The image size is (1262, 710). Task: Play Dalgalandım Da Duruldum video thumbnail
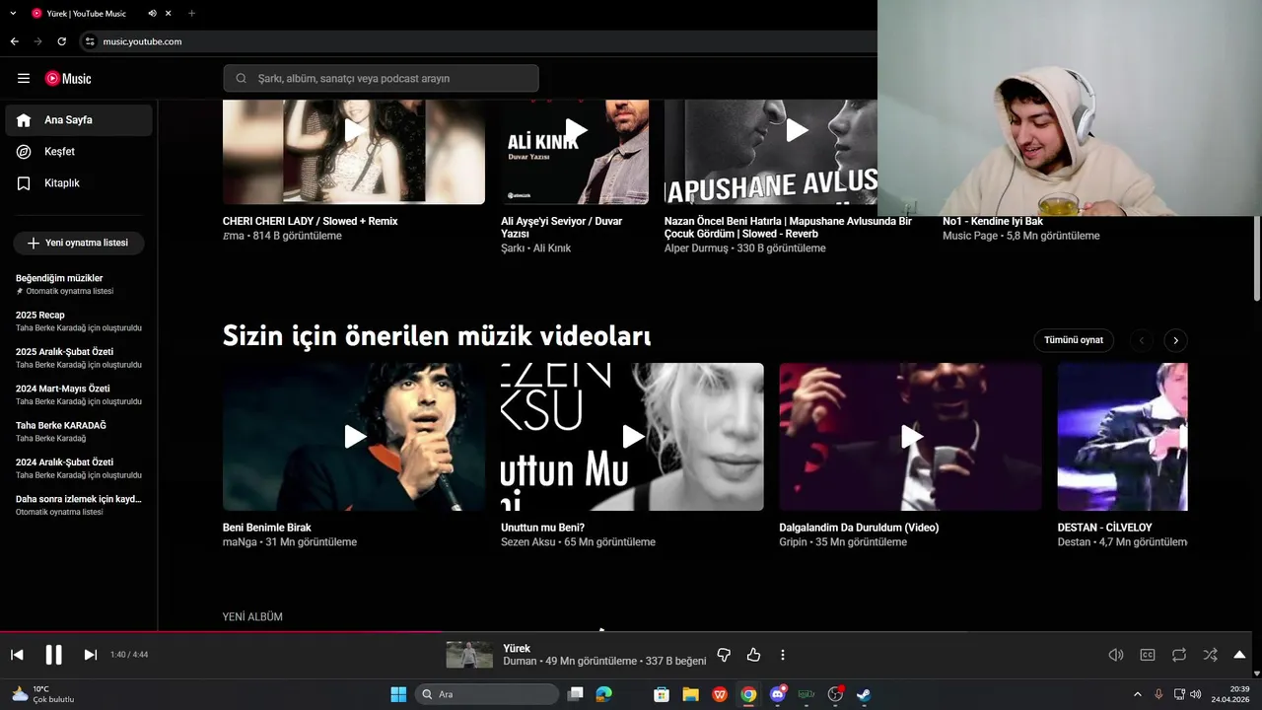(910, 437)
